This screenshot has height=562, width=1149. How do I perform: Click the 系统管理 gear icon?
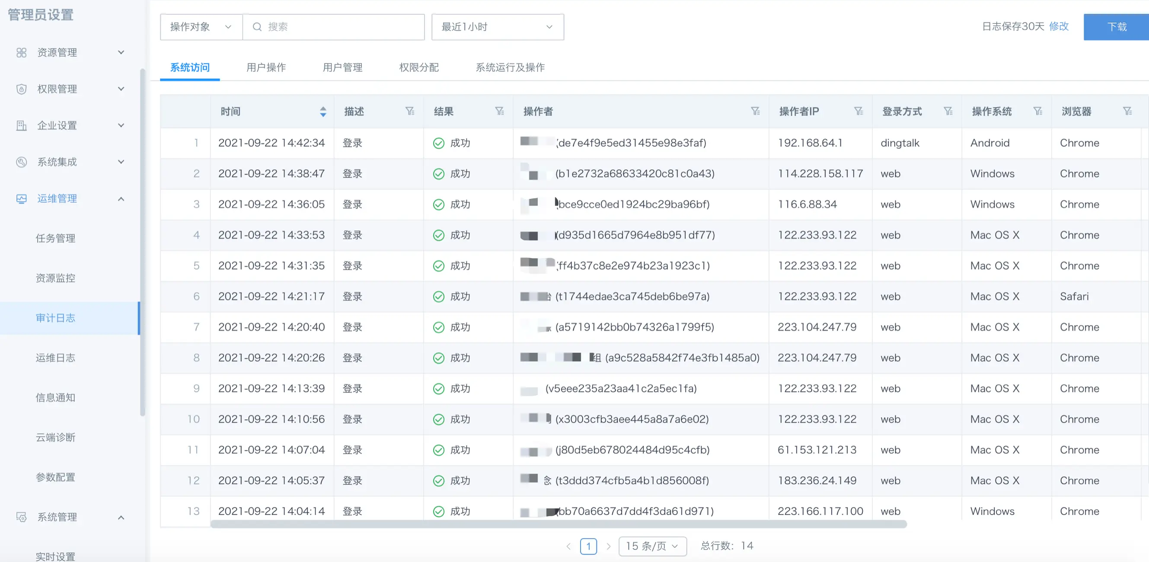pos(22,517)
